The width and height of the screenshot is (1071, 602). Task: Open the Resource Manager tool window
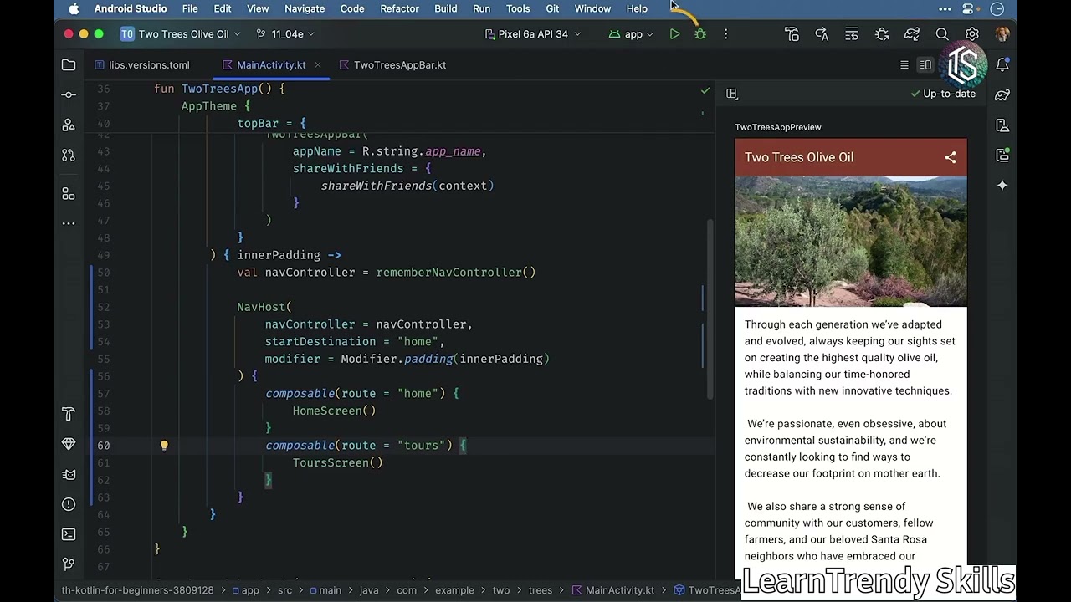click(x=69, y=125)
